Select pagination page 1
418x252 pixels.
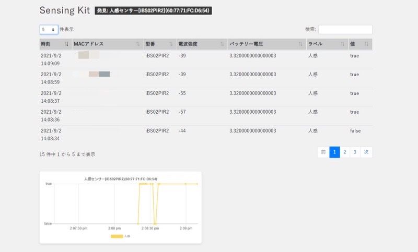pyautogui.click(x=334, y=152)
